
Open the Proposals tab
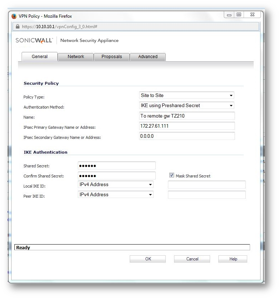click(111, 57)
